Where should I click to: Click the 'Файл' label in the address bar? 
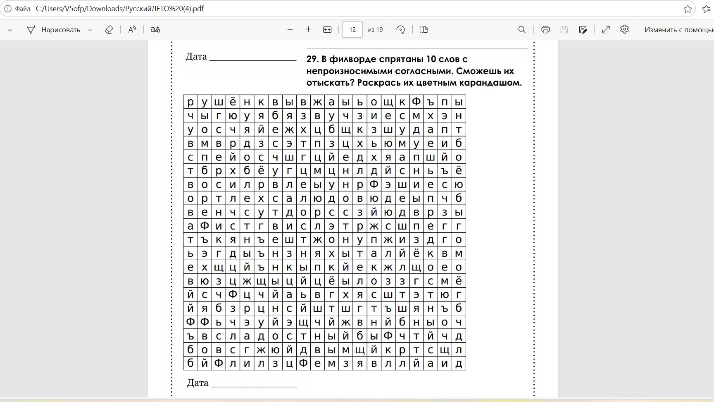tap(22, 9)
